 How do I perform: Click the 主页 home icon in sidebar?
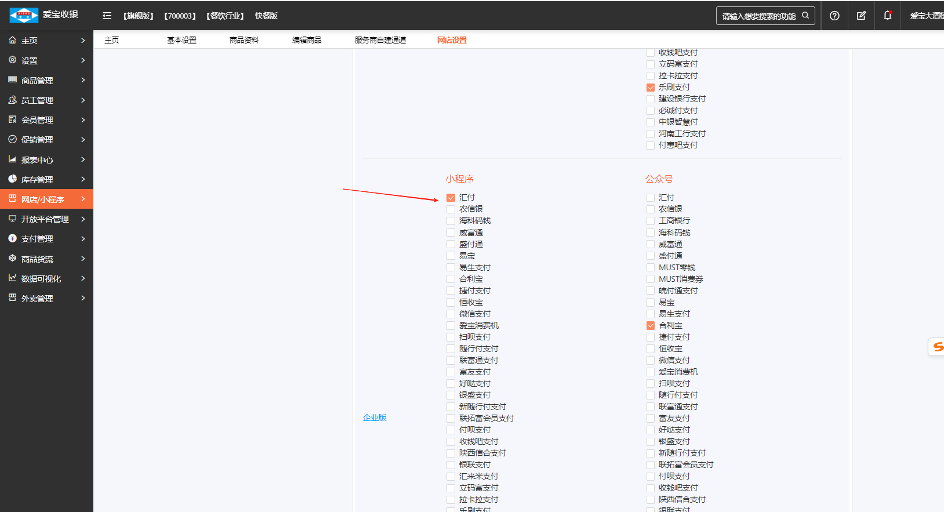point(12,40)
